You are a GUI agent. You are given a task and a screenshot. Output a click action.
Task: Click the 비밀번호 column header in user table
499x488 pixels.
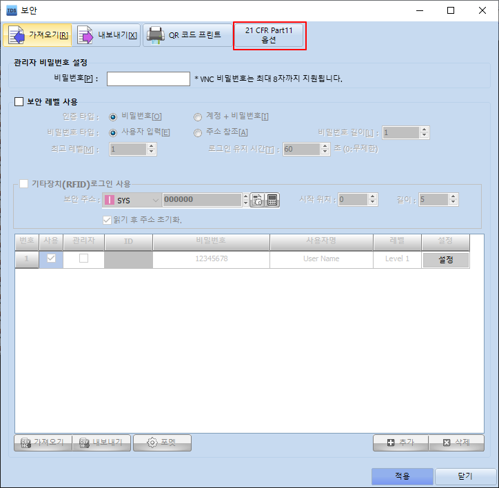[211, 242]
